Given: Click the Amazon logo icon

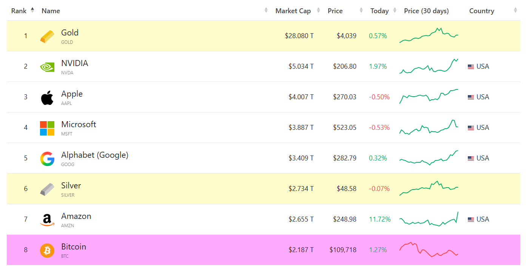Looking at the screenshot, I should coord(47,220).
